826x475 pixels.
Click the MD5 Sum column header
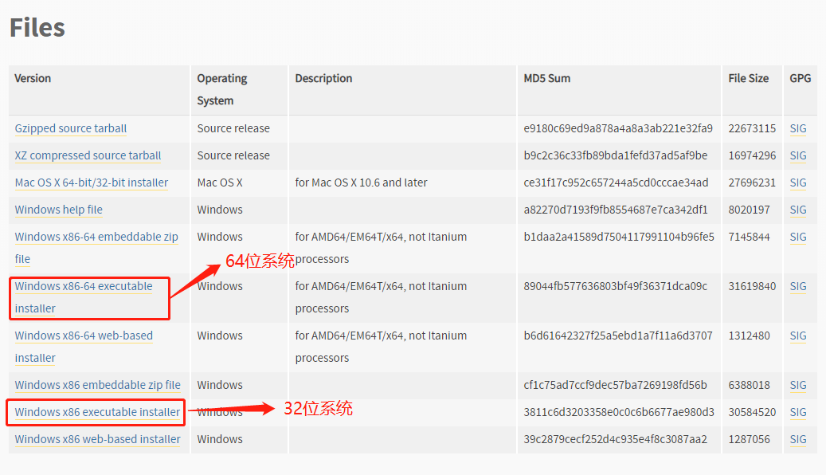tap(547, 78)
